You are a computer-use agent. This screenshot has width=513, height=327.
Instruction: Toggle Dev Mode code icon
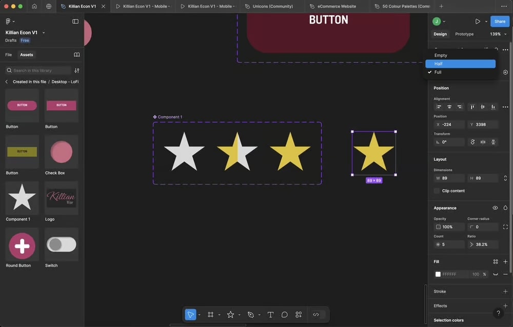[315, 315]
